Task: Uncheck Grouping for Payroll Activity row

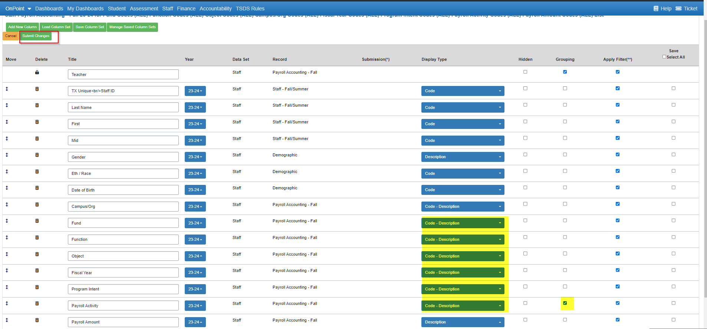Action: point(565,303)
